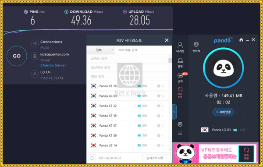Click the 서버변경 change server button

coord(223,112)
